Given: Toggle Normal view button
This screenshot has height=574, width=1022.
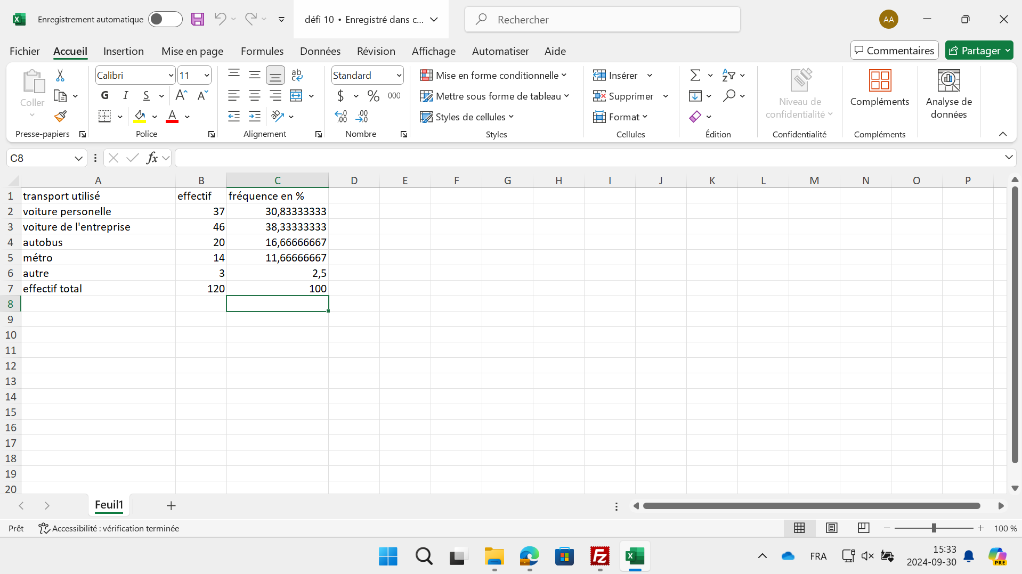Looking at the screenshot, I should point(799,528).
